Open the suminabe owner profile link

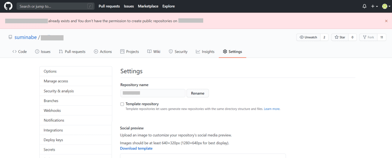pyautogui.click(x=26, y=37)
